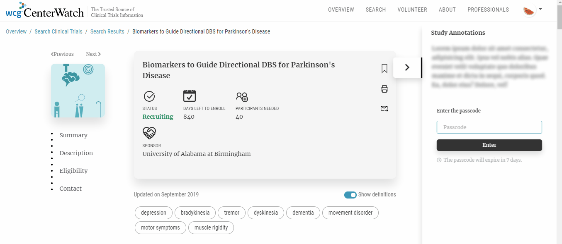Open the Volunteer menu item
This screenshot has height=244, width=562.
pos(412,10)
